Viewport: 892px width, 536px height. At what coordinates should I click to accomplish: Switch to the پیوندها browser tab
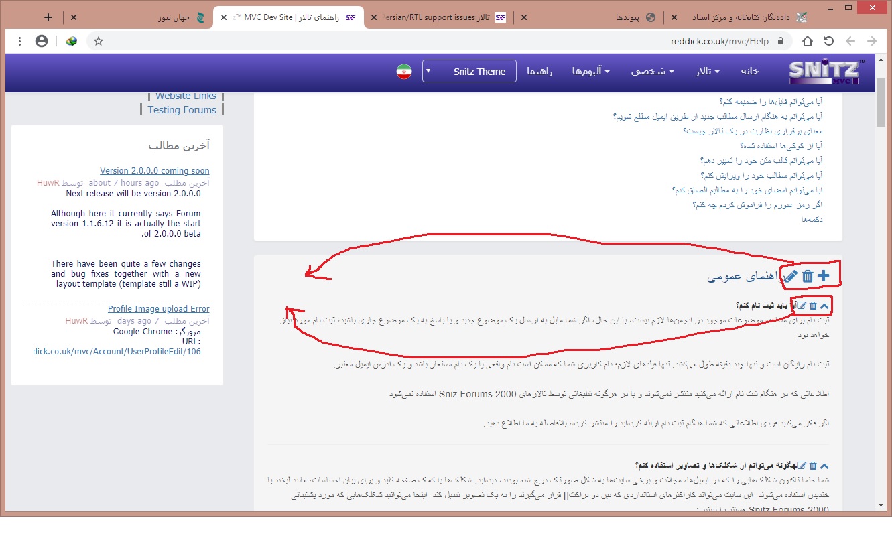(623, 17)
